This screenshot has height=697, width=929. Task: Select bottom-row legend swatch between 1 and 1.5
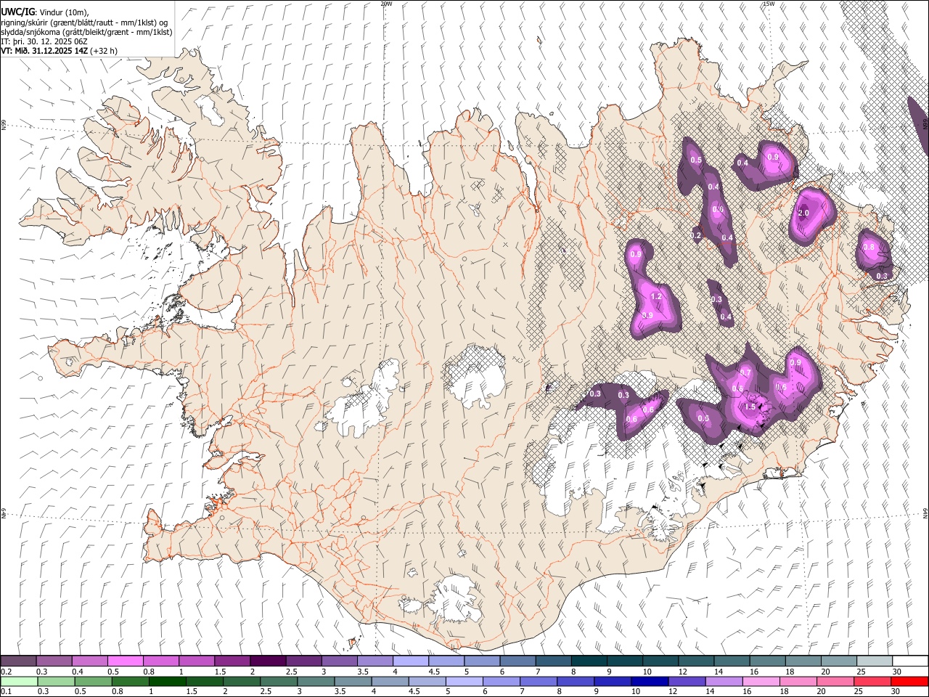point(167,682)
